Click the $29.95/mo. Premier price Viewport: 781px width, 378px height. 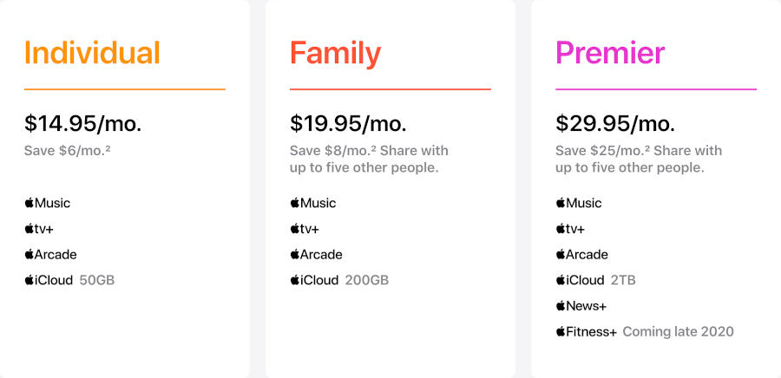[x=615, y=123]
